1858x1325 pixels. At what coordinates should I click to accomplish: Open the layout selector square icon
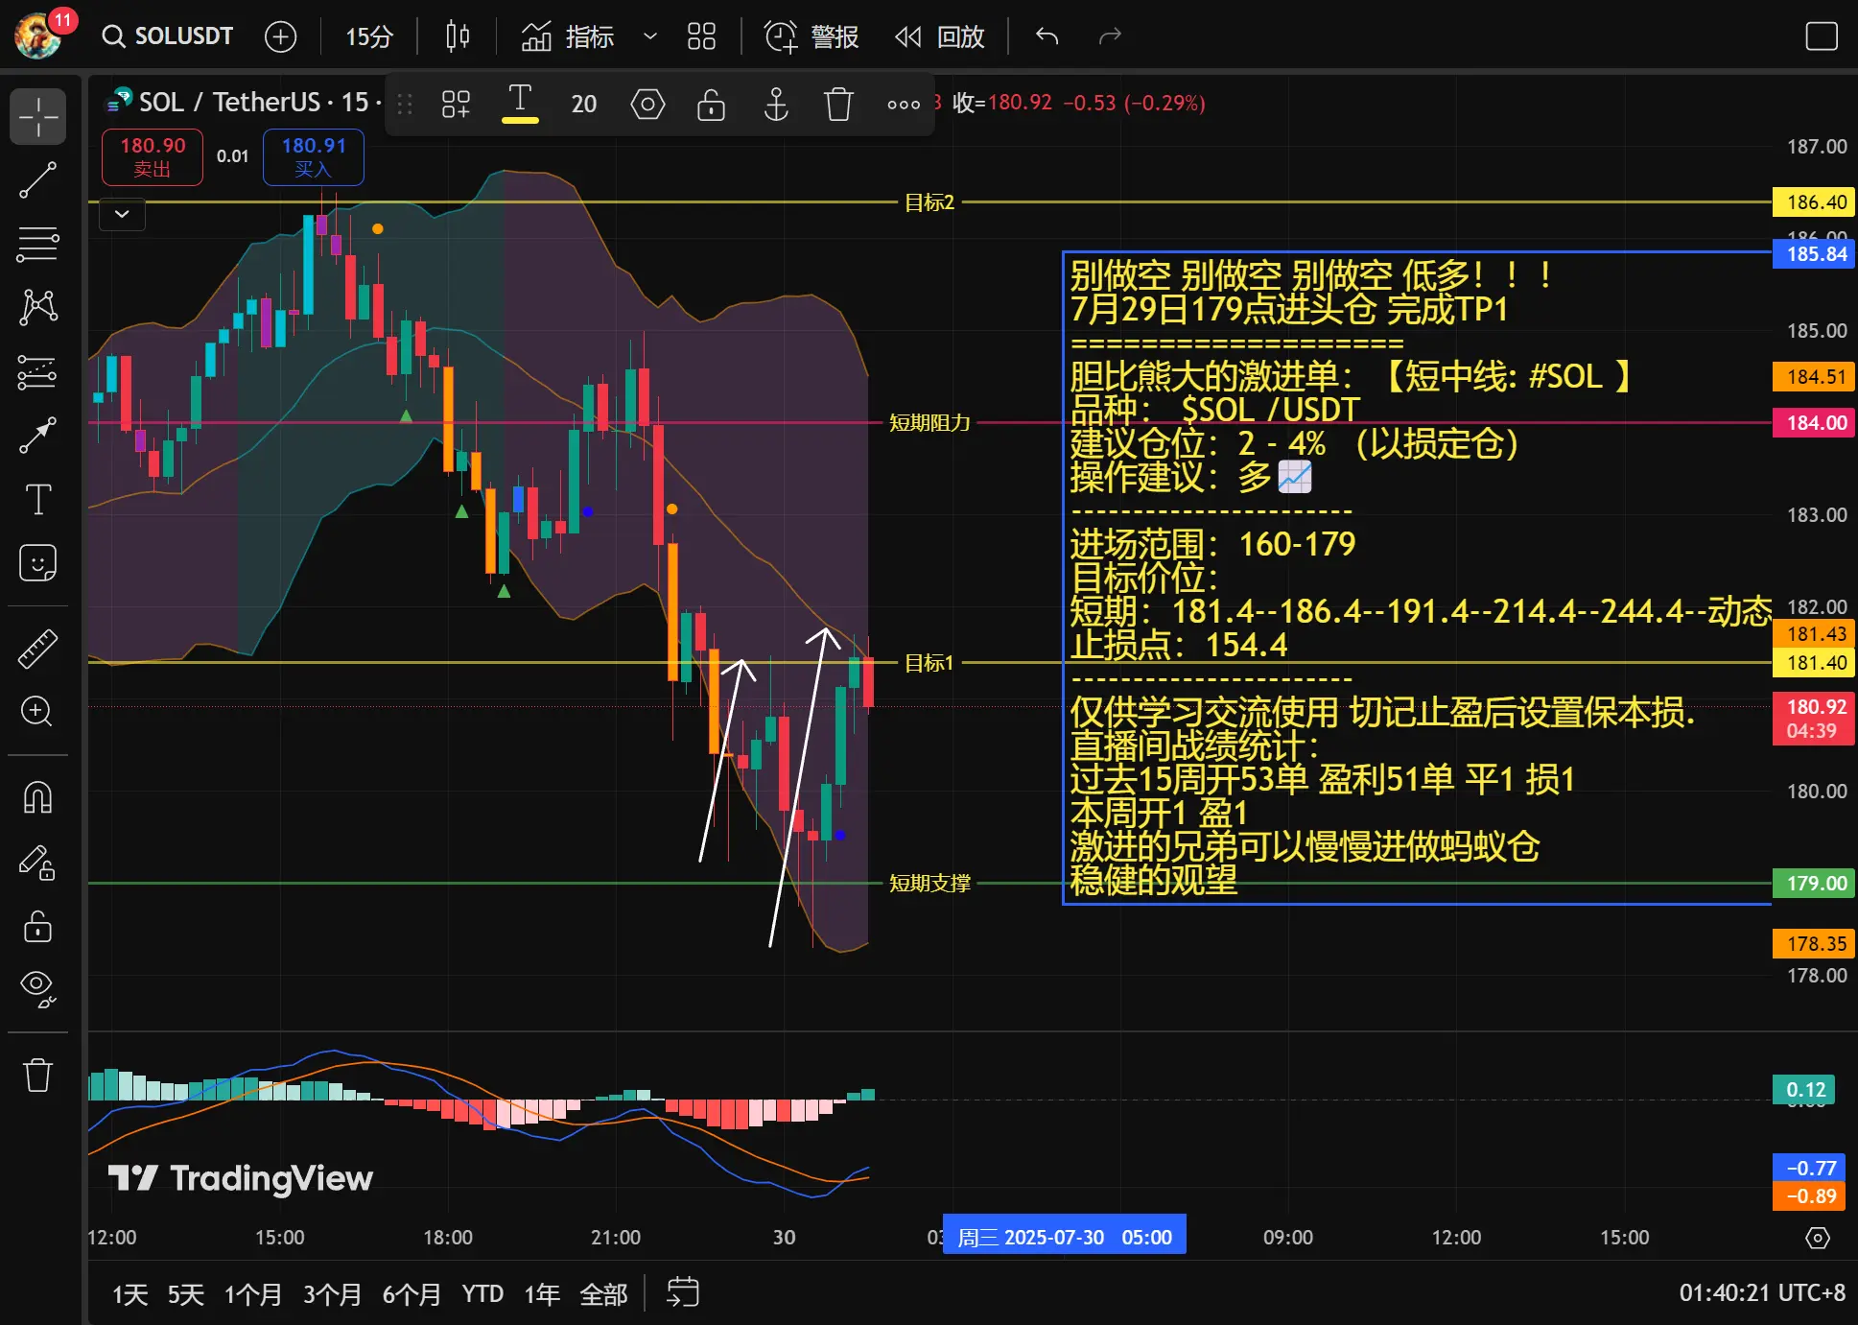[x=1821, y=36]
